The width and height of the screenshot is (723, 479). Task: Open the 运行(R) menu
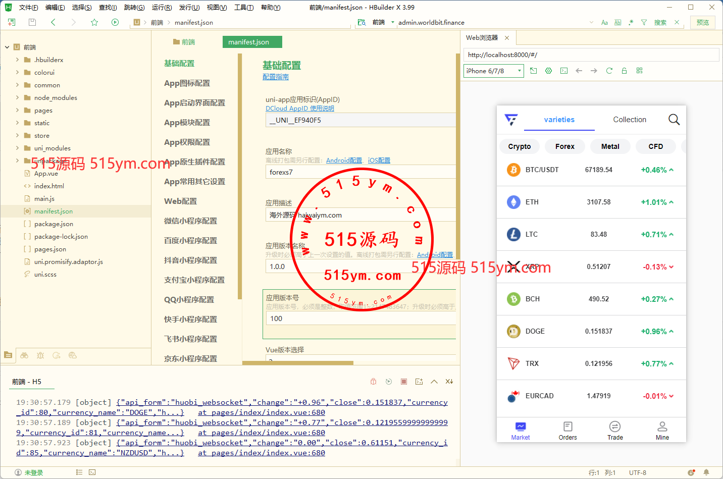(x=162, y=8)
